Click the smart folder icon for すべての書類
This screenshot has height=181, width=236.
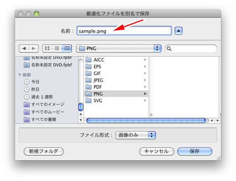coord(26,120)
